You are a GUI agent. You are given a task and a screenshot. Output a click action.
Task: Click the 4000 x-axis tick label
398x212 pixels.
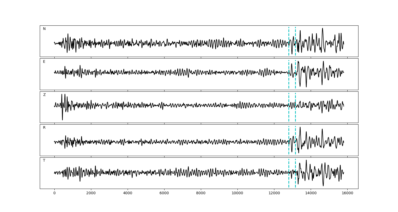point(128,193)
